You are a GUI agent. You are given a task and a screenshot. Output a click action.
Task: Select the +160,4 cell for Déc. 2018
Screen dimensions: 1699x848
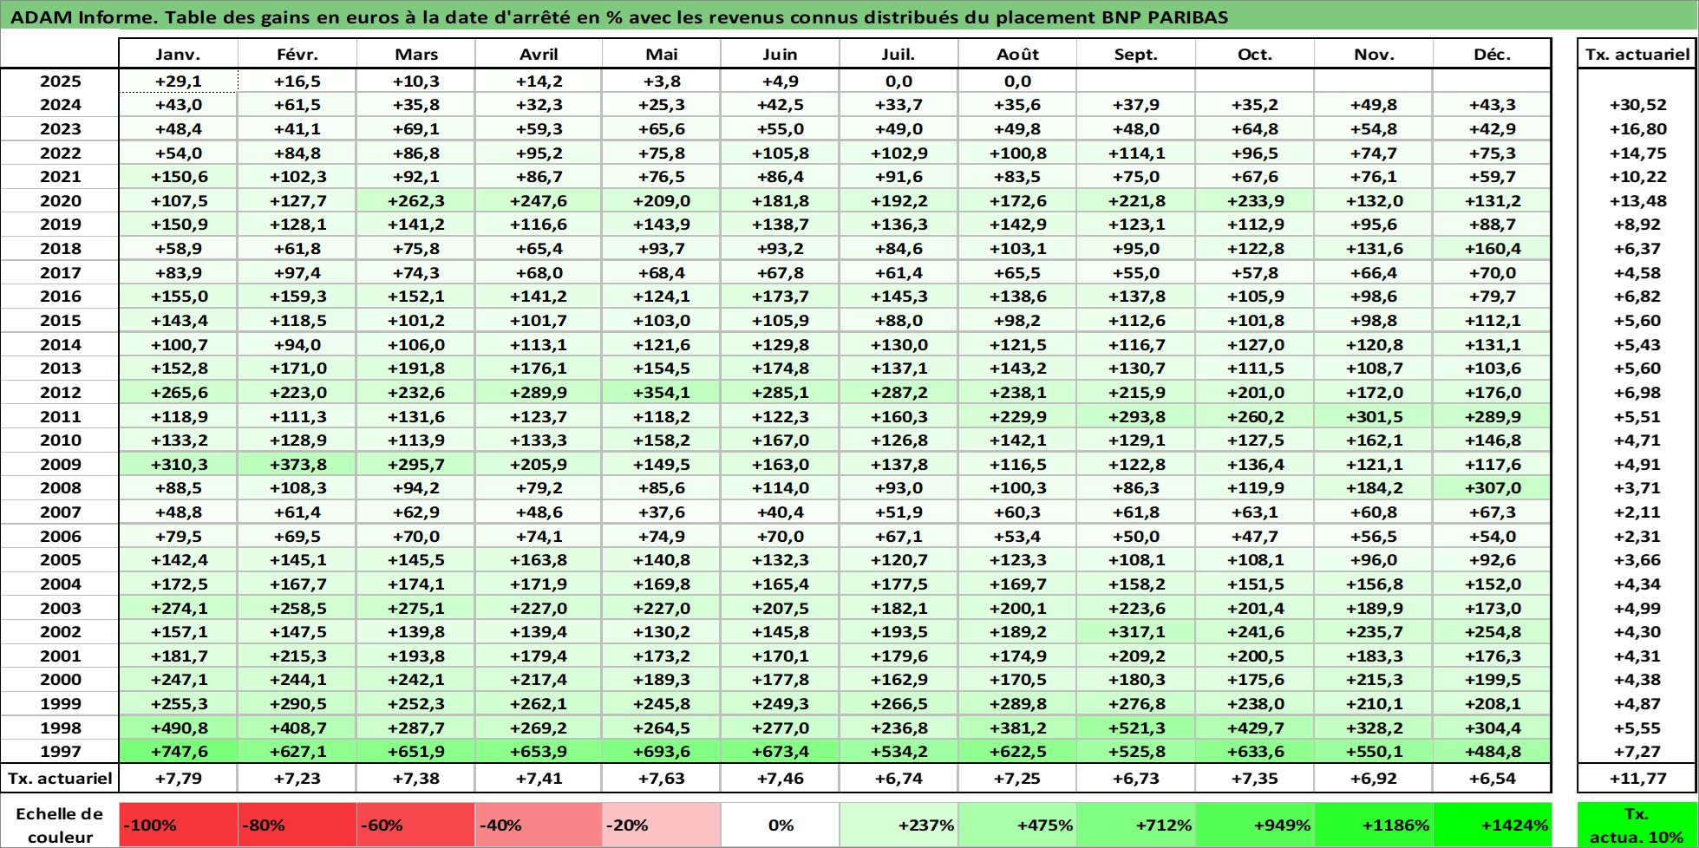tap(1493, 248)
